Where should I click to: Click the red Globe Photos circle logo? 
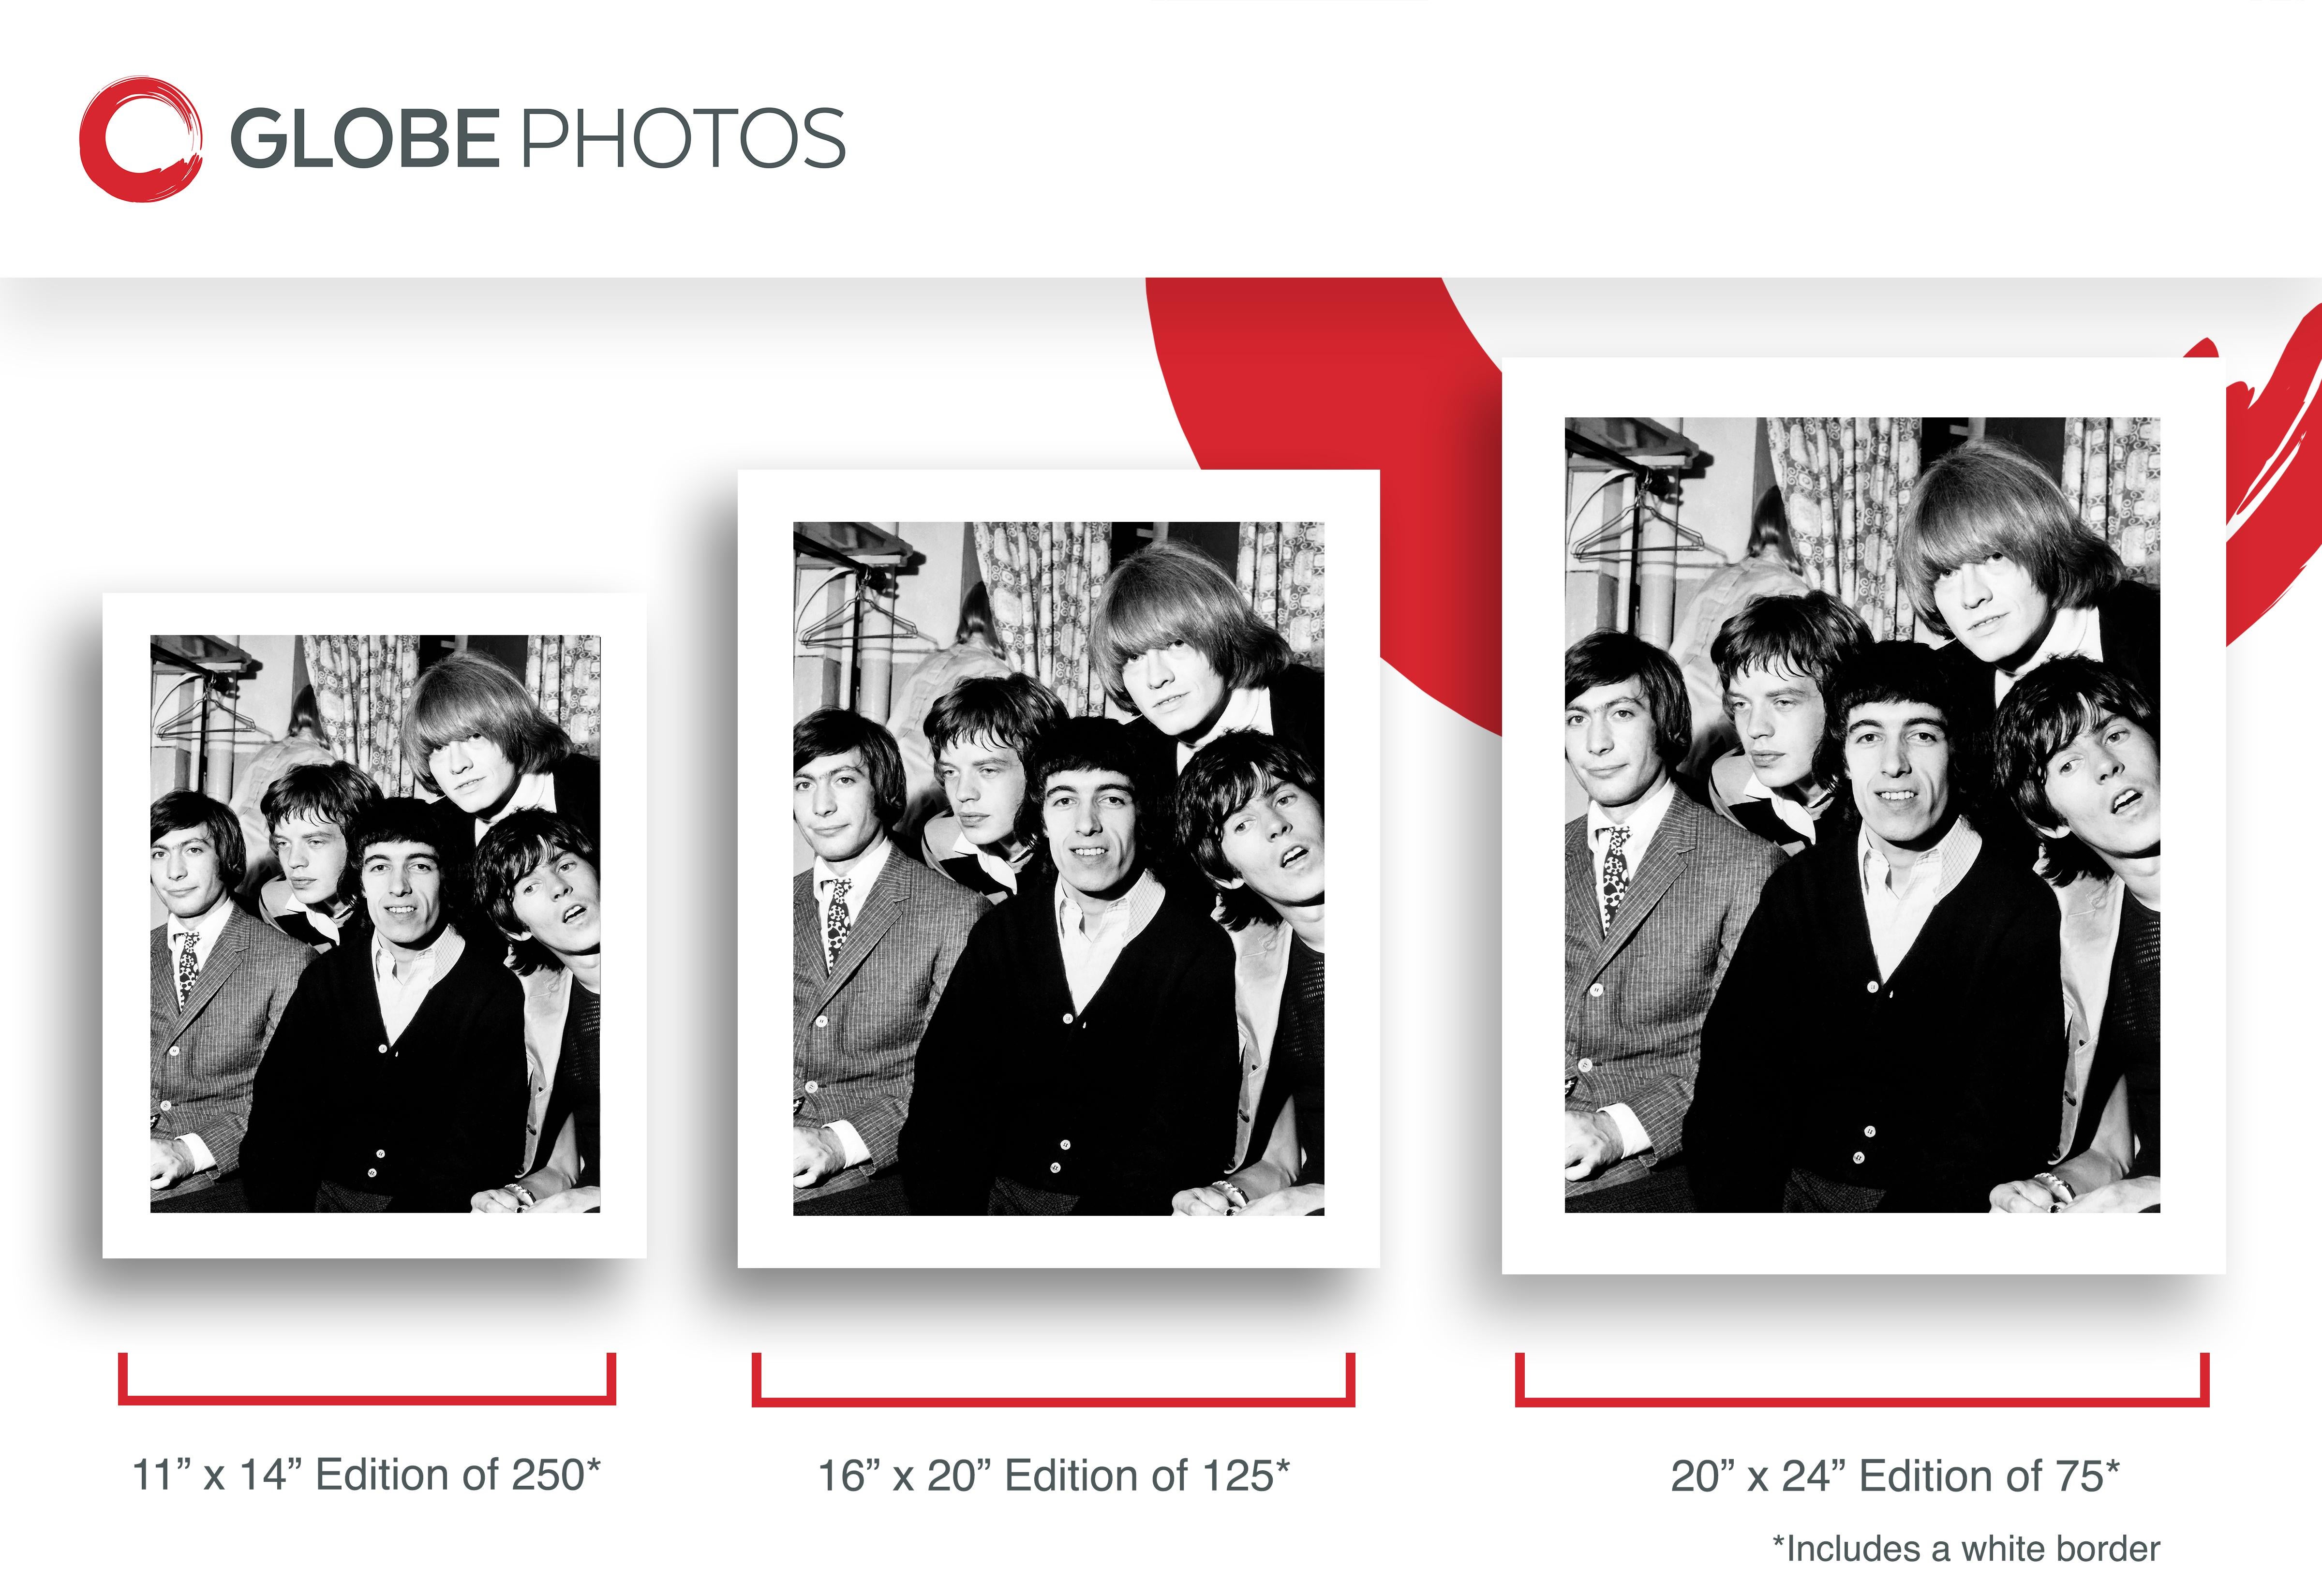click(x=140, y=139)
